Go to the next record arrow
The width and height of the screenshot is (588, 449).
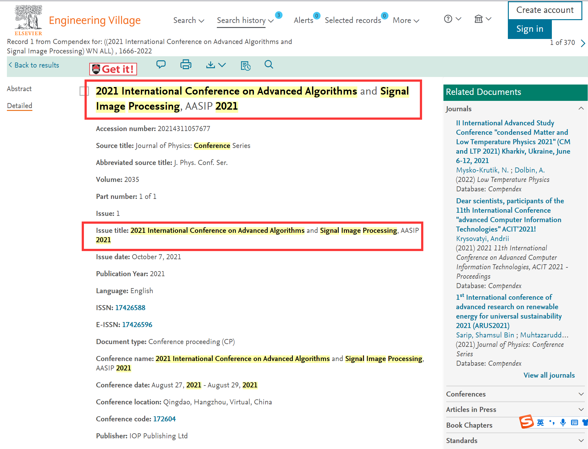[583, 43]
